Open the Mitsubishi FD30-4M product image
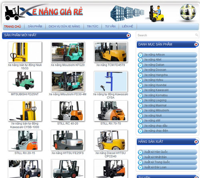 pyautogui.click(x=68, y=81)
